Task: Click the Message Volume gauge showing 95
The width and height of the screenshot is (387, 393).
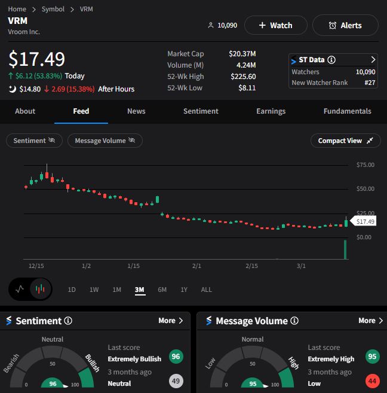Action: 252,367
